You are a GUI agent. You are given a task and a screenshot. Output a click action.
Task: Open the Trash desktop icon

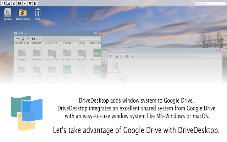(38, 14)
